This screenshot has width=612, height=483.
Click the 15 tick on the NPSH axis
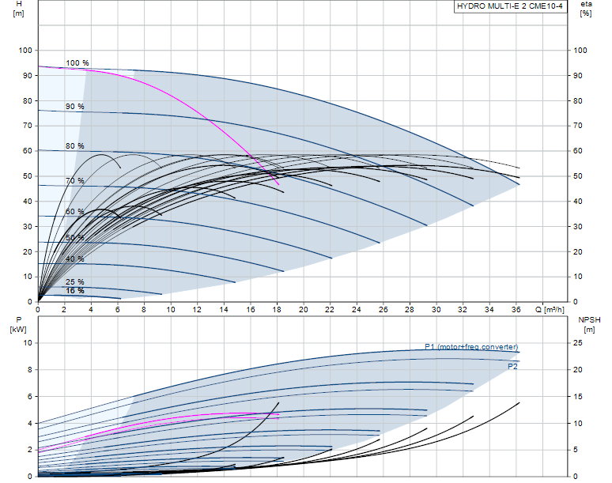[x=578, y=396]
